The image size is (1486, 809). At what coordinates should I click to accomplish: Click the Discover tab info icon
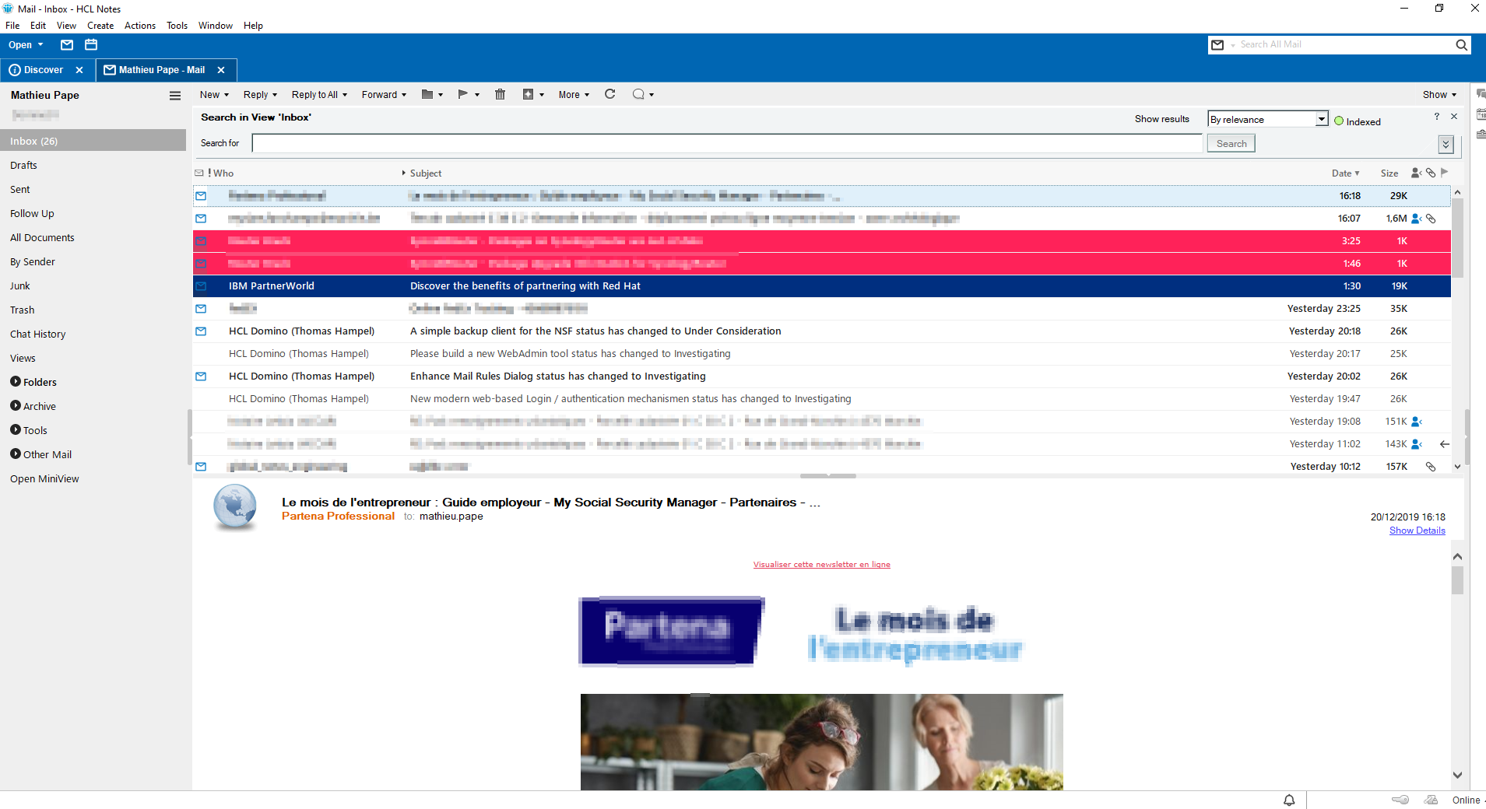point(15,70)
